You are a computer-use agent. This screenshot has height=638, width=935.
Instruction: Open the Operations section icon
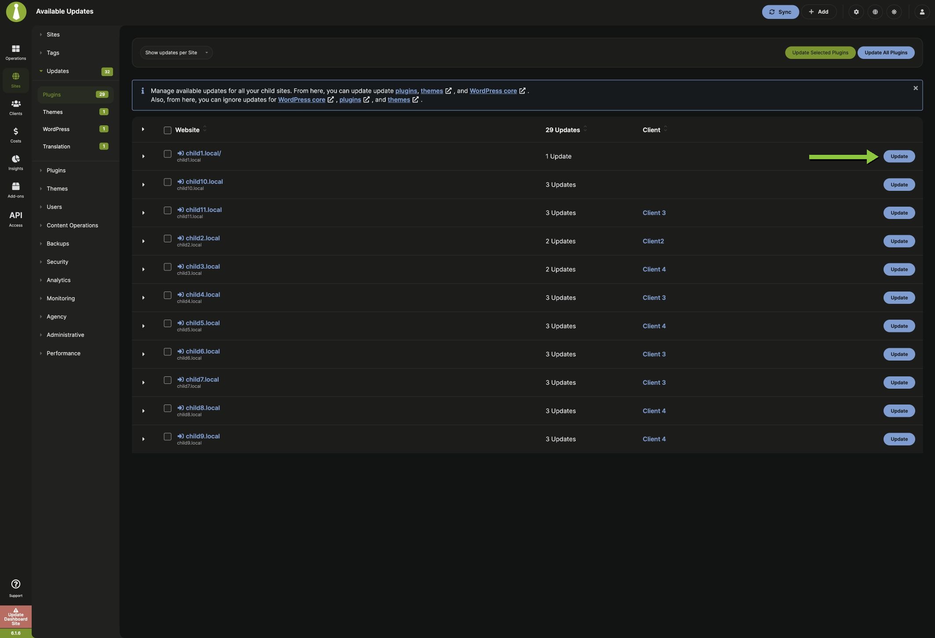[x=16, y=52]
